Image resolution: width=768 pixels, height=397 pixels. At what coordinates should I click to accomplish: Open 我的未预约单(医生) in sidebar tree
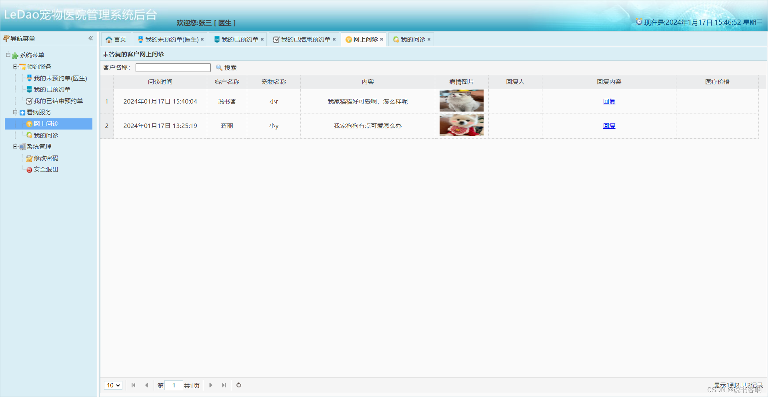[60, 78]
